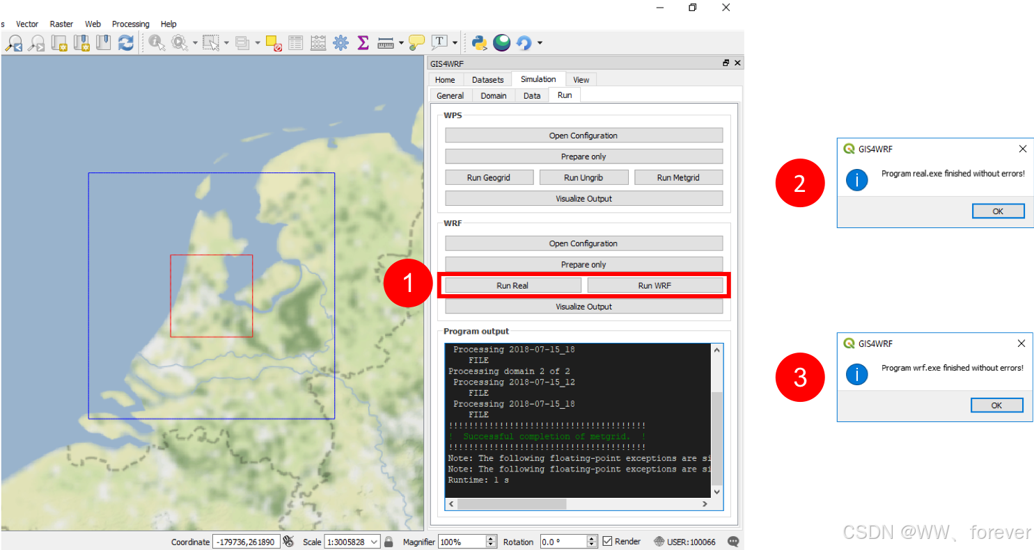Select the Identify Features tool

pos(157,43)
